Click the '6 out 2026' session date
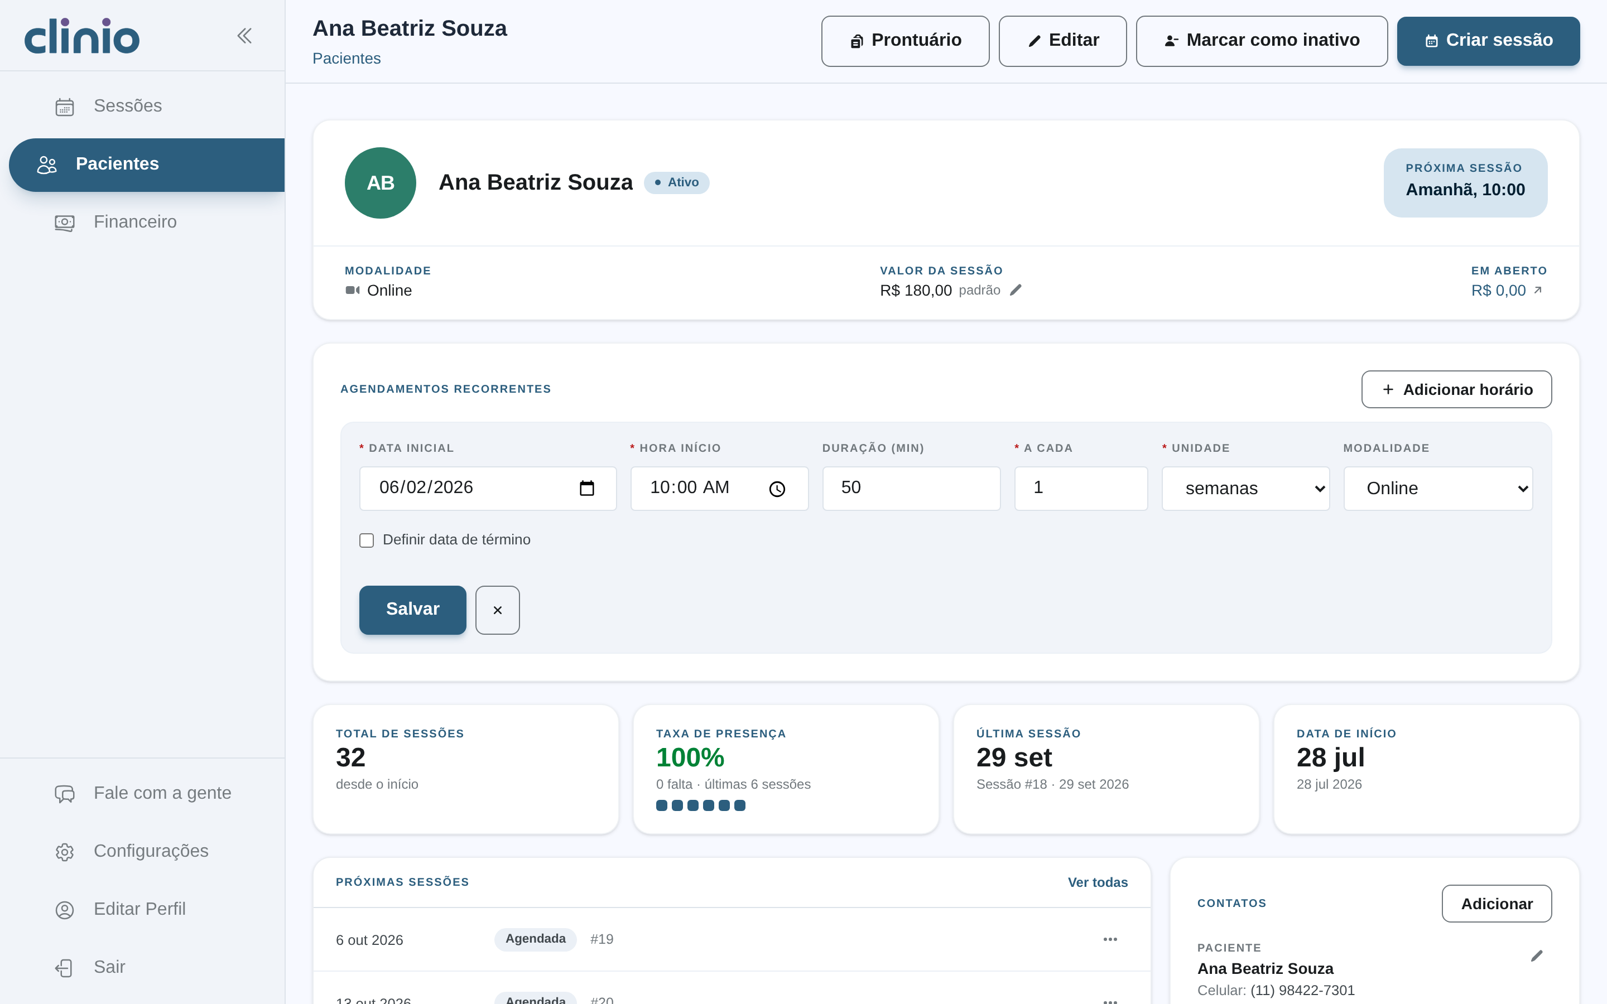Viewport: 1607px width, 1004px height. [369, 940]
